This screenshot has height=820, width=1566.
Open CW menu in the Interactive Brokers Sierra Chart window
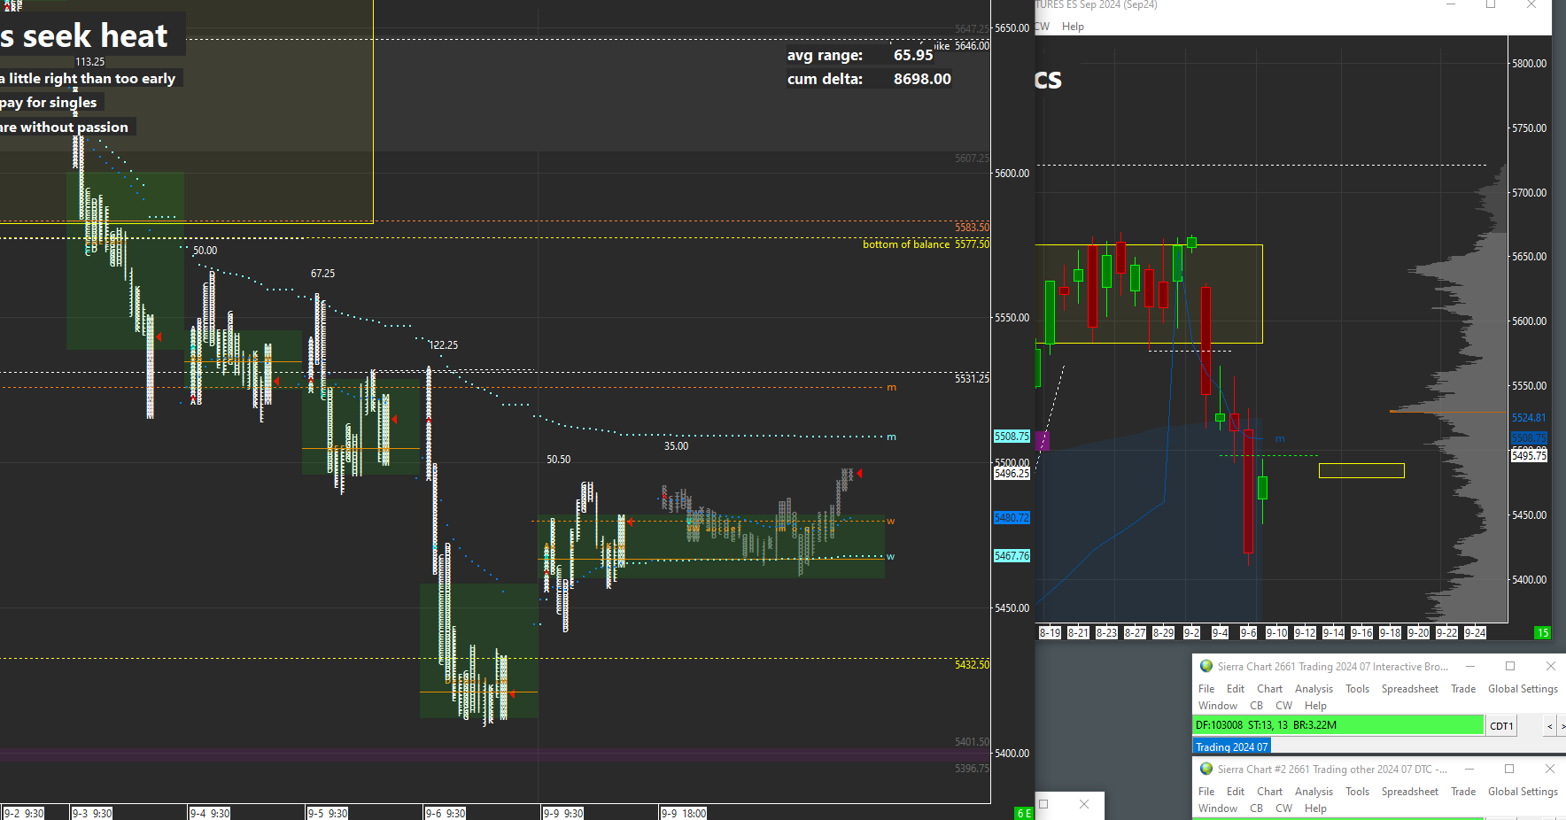coord(1283,706)
